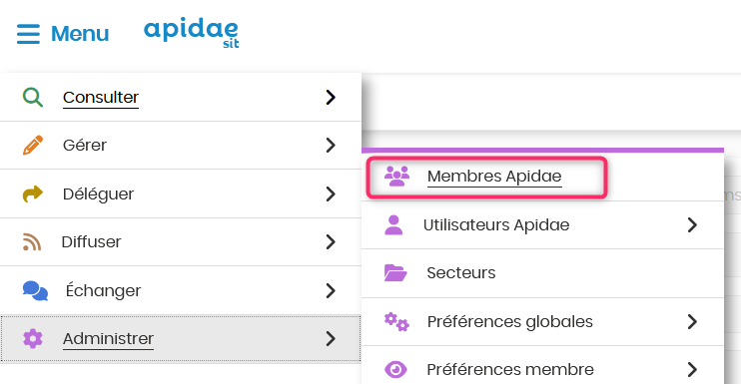Click the Déléguer share arrow icon

[x=33, y=193]
